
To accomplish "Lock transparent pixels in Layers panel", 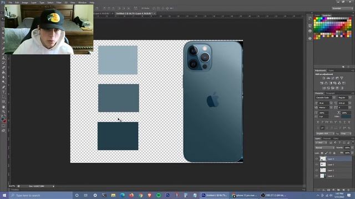I will pyautogui.click(x=322, y=153).
